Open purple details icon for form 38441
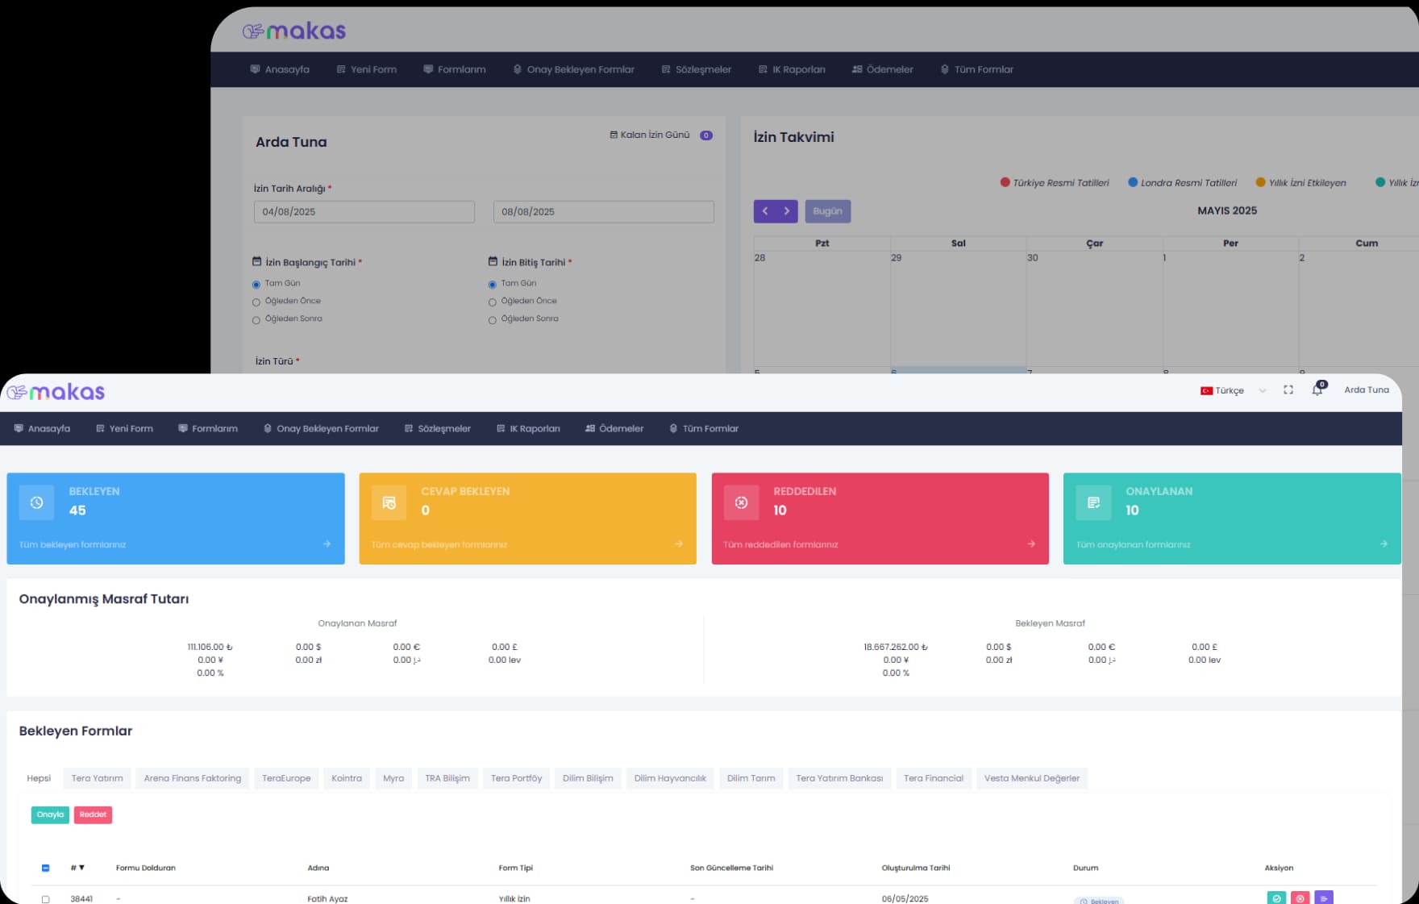Viewport: 1419px width, 904px height. pyautogui.click(x=1323, y=898)
